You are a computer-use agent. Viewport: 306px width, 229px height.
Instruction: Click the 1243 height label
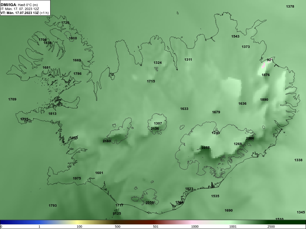click(x=216, y=133)
